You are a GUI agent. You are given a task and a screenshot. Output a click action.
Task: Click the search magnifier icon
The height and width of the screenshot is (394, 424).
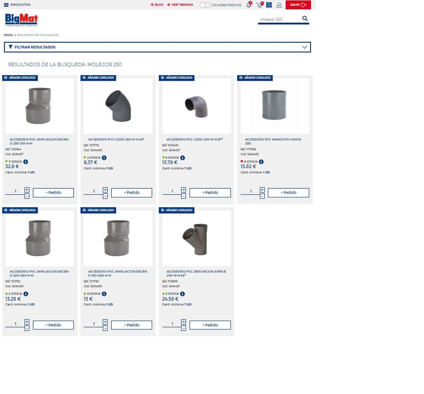tap(305, 19)
